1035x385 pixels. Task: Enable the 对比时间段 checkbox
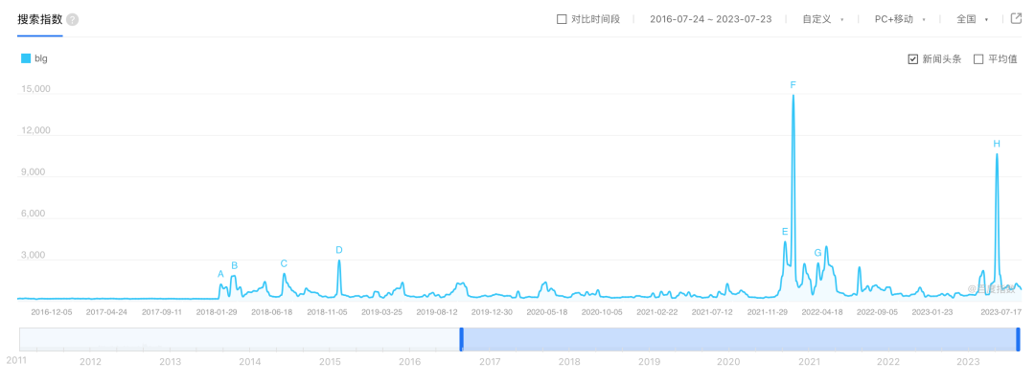562,19
